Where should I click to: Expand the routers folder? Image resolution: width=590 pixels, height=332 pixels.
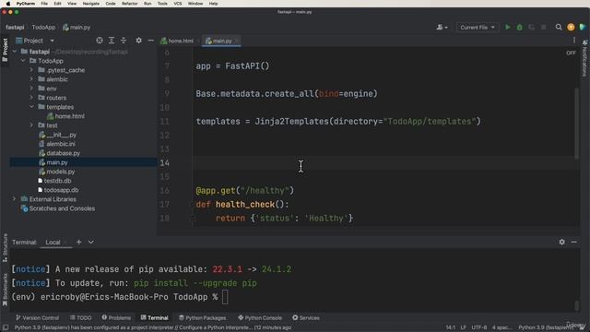coord(31,98)
